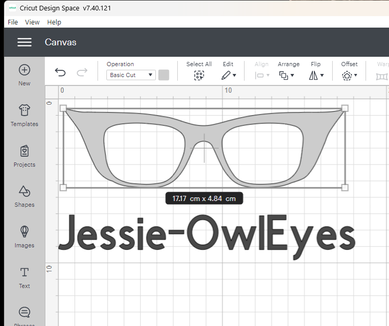Click the New project plus icon
Image resolution: width=389 pixels, height=326 pixels.
[x=25, y=70]
